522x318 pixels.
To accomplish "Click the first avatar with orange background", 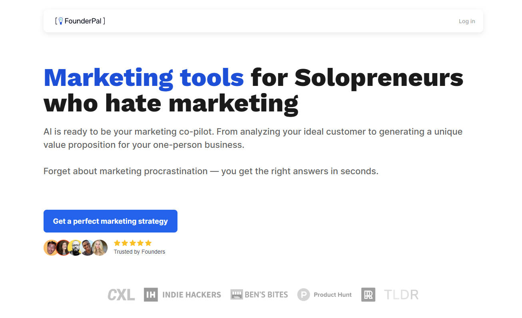I will 50,248.
